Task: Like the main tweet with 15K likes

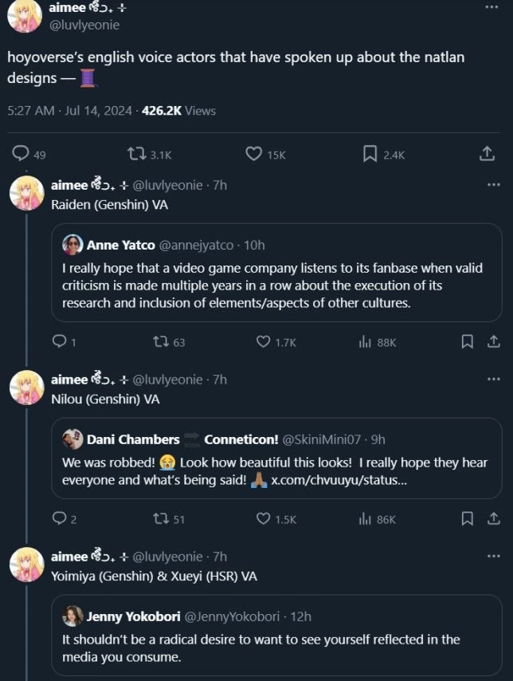Action: point(254,154)
